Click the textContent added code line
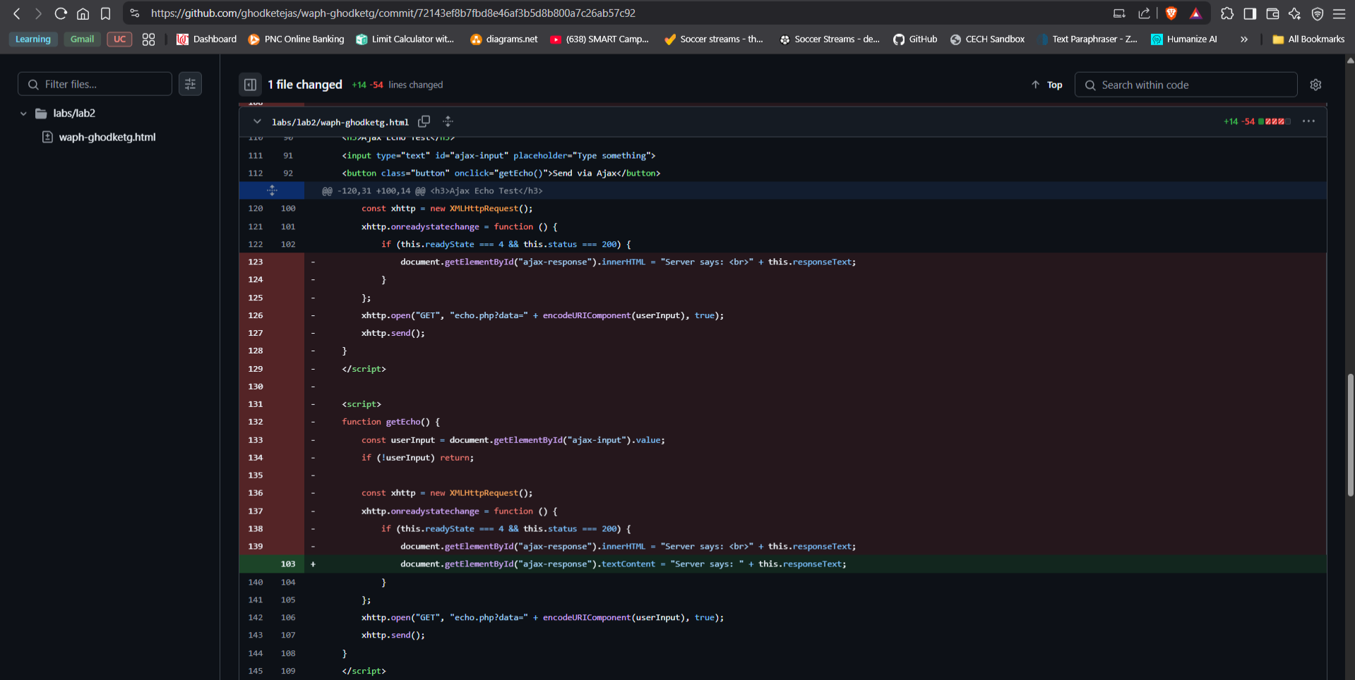Image resolution: width=1355 pixels, height=680 pixels. pos(623,564)
